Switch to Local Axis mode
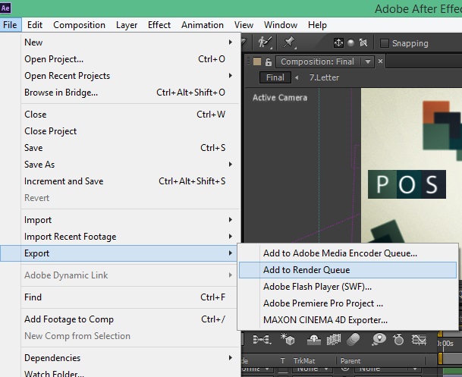Screen dimensions: 462x377 click(338, 43)
